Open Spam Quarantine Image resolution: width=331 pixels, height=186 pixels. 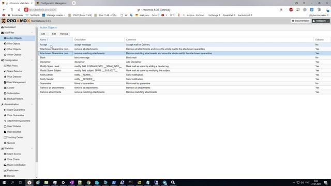pyautogui.click(x=16, y=110)
